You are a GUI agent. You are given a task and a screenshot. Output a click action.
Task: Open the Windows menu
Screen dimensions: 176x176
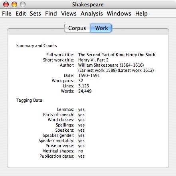(x=119, y=14)
